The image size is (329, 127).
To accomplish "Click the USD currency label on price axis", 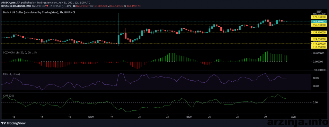I will (x=319, y=12).
